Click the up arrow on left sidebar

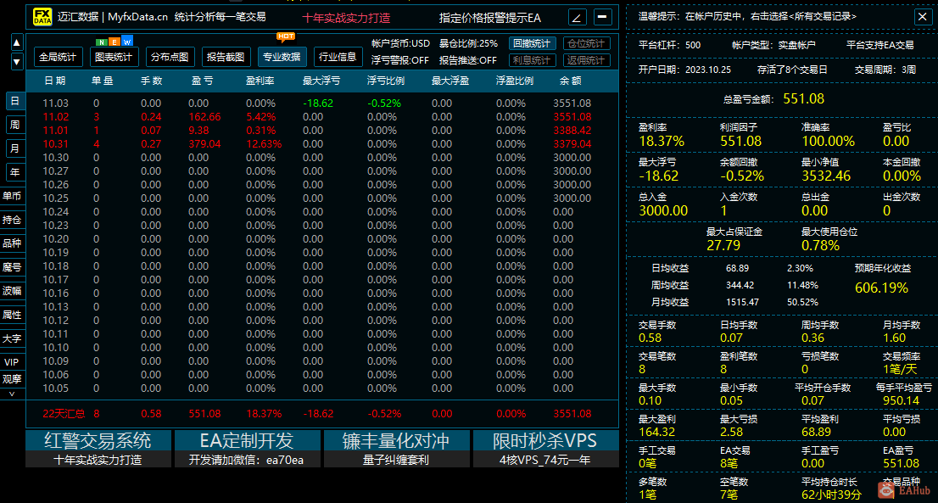(17, 42)
